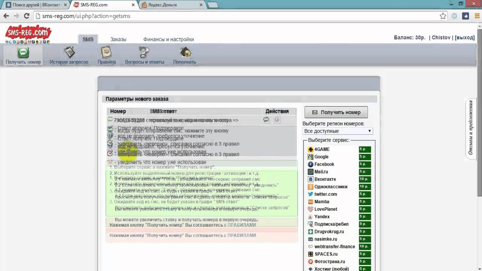Select the Хостинг (любой) service
This screenshot has width=482, height=271.
coord(331,269)
